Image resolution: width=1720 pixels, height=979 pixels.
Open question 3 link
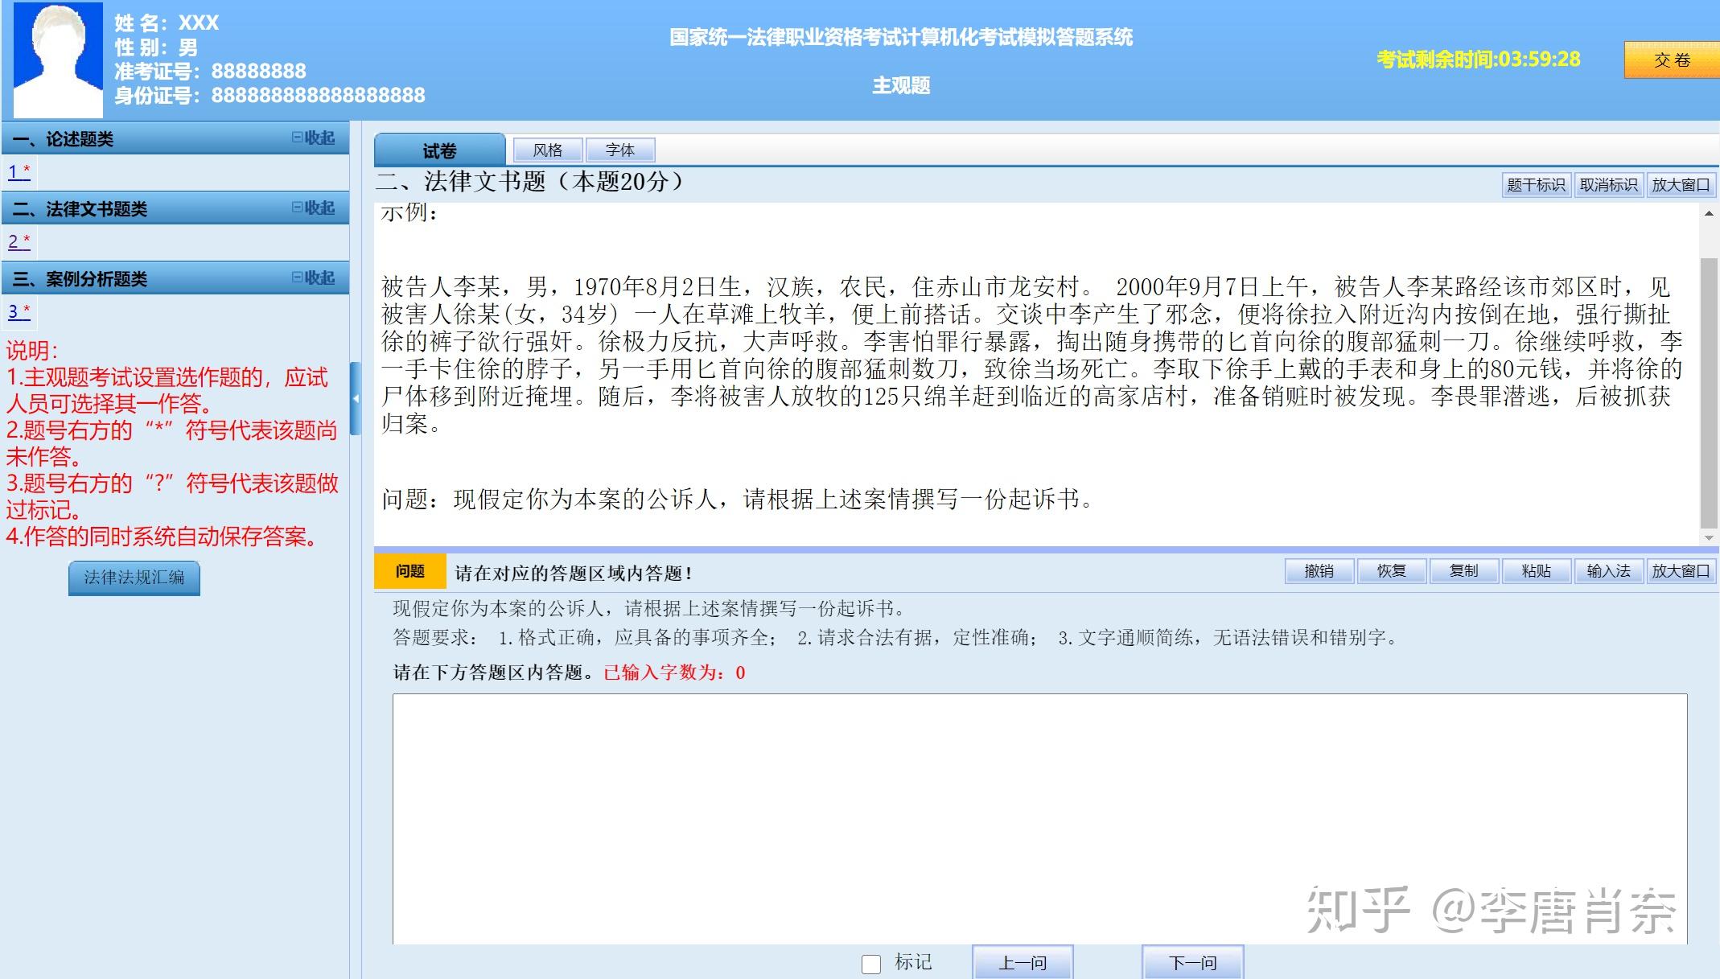pos(19,311)
